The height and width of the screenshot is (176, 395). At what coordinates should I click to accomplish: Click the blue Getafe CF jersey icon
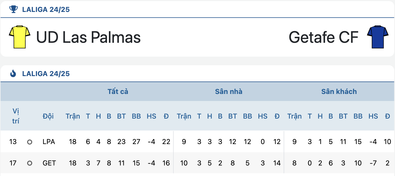tap(378, 37)
